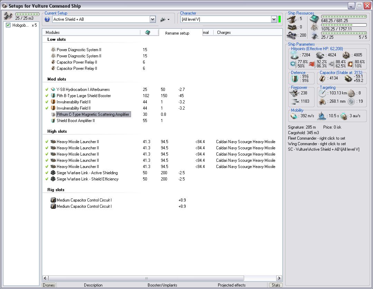This screenshot has height=289, width=373.
Task: Click the Low slots section header
Action: [56, 39]
